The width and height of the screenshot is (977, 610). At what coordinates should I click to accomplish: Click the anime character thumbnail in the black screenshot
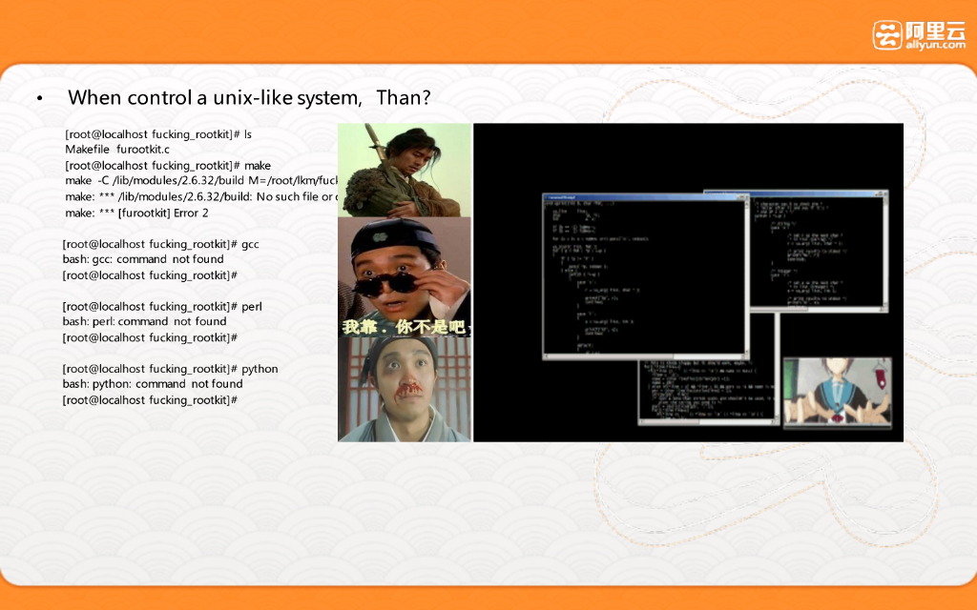[x=837, y=392]
